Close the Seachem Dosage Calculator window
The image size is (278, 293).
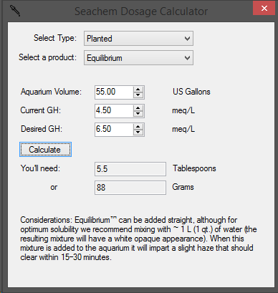click(264, 9)
